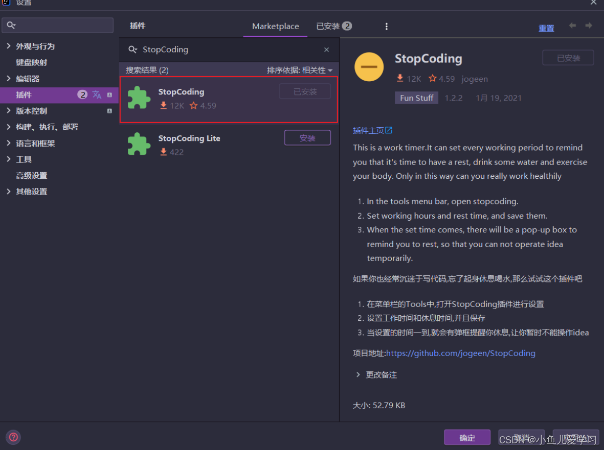This screenshot has width=604, height=450.
Task: Click the 已安装 button in details panel
Action: point(568,58)
